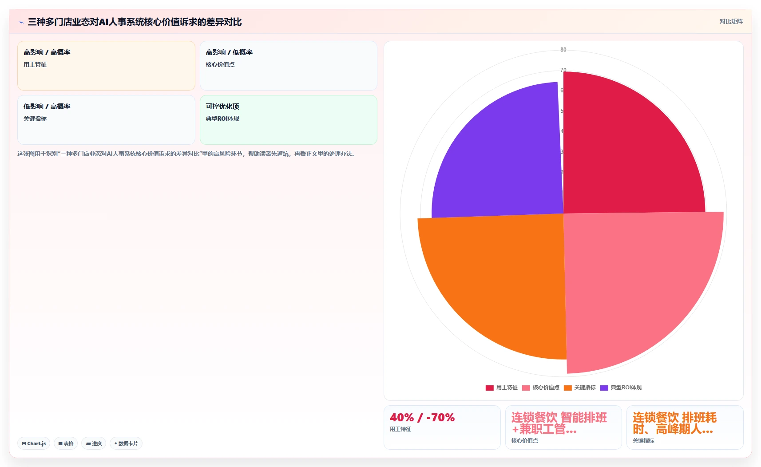761x467 pixels.
Task: Click the 40% / -70% stat card
Action: click(x=442, y=427)
